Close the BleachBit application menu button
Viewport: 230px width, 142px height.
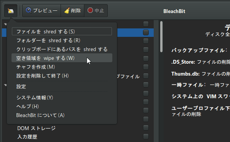[x=11, y=11]
